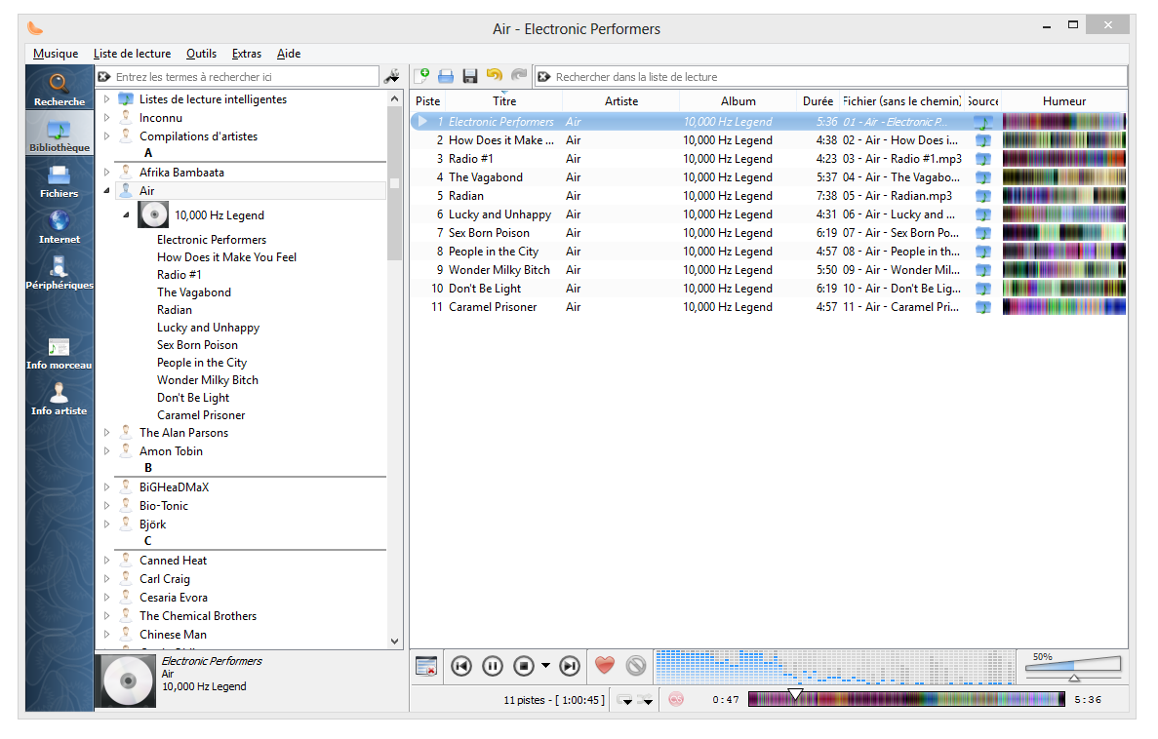Expand Compilations d'artistes node
Image resolution: width=1158 pixels, height=739 pixels.
[107, 136]
